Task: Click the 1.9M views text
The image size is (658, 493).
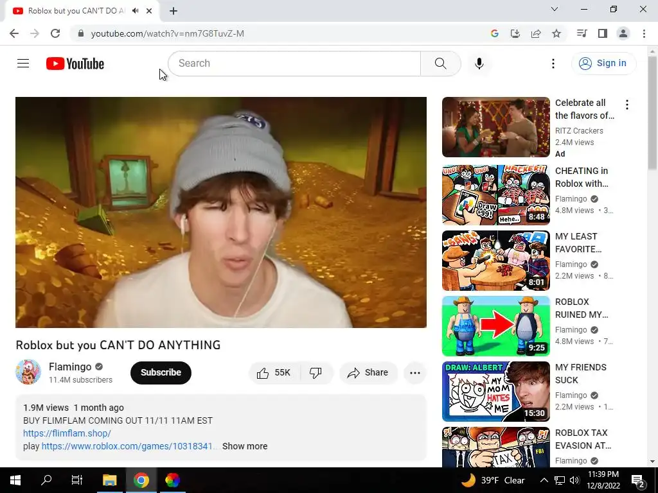Action: (x=46, y=408)
